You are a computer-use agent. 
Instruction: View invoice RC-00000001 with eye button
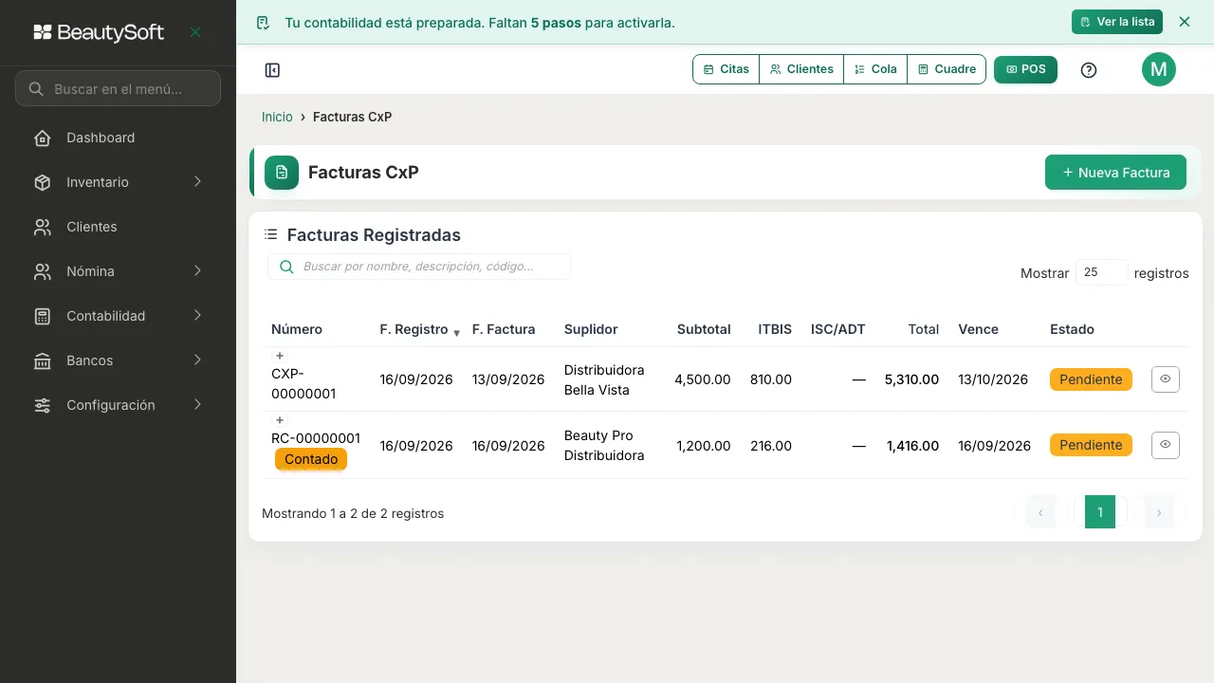click(x=1166, y=445)
